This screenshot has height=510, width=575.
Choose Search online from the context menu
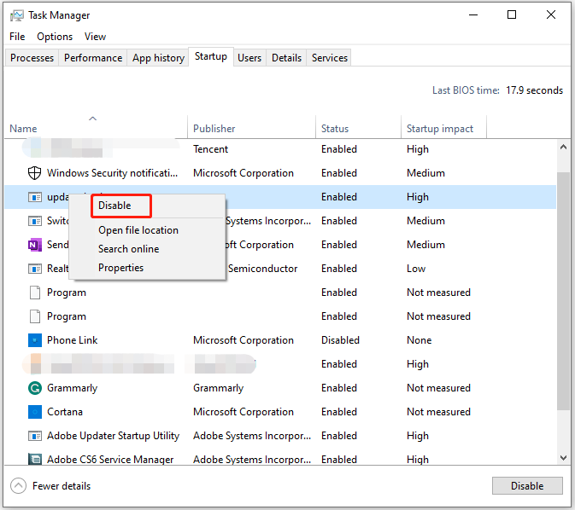128,249
